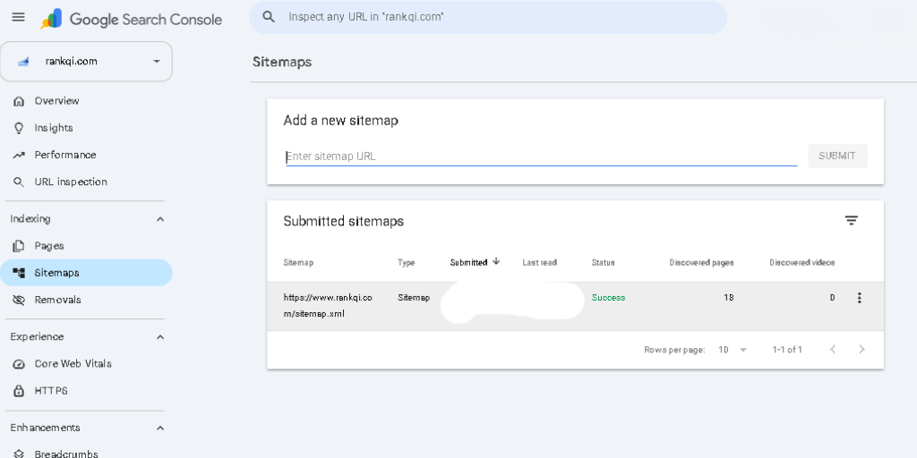This screenshot has height=458, width=917.
Task: Click the discovered pages value 18
Action: [x=728, y=298]
